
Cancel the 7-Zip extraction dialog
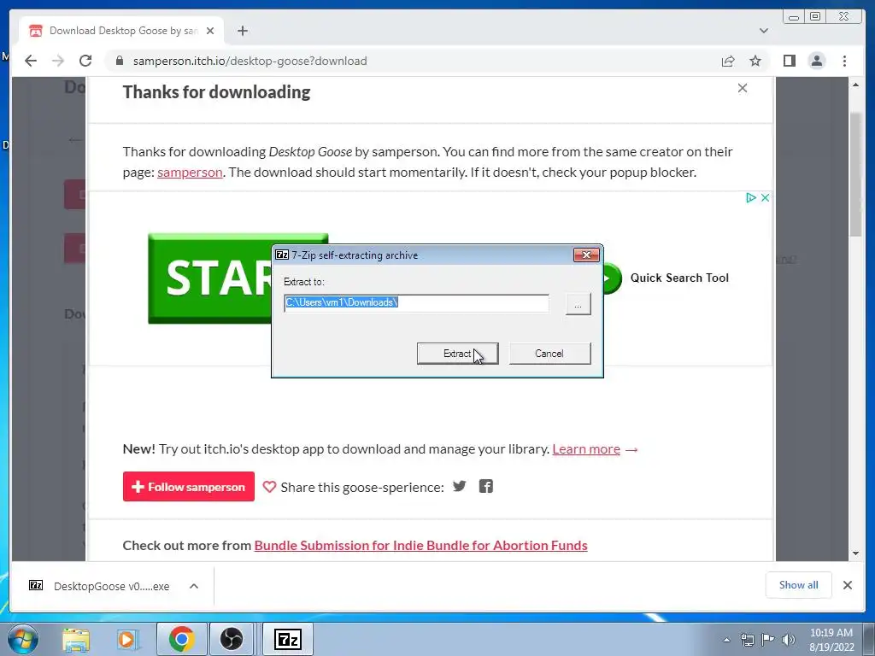(x=549, y=354)
